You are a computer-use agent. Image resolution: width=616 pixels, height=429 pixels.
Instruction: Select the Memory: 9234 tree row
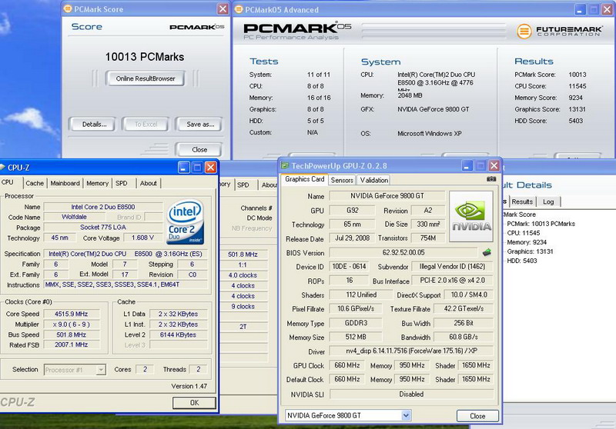(527, 242)
